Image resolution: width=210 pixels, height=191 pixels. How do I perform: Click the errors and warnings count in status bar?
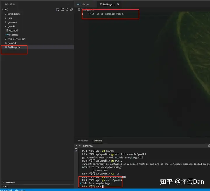[20, 190]
